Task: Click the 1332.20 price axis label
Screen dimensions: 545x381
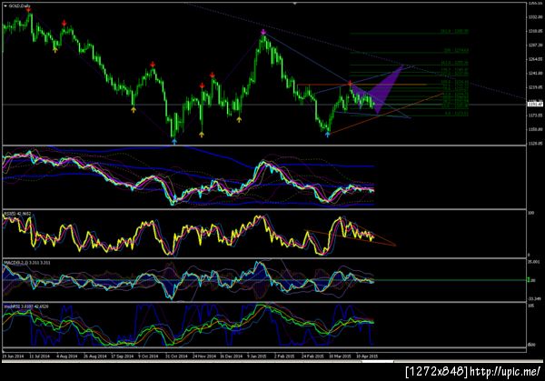Action: (535, 17)
